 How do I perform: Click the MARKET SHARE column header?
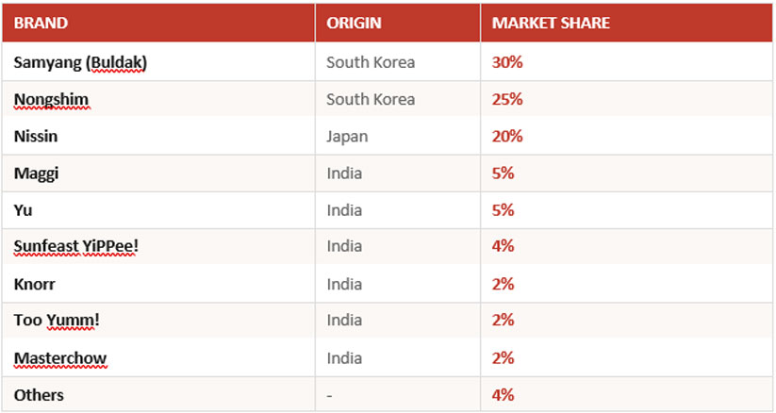tap(551, 23)
